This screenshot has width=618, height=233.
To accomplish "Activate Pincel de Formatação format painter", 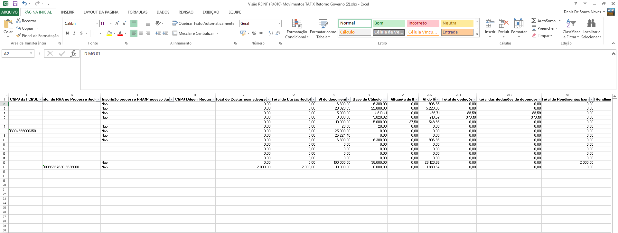I will [37, 36].
